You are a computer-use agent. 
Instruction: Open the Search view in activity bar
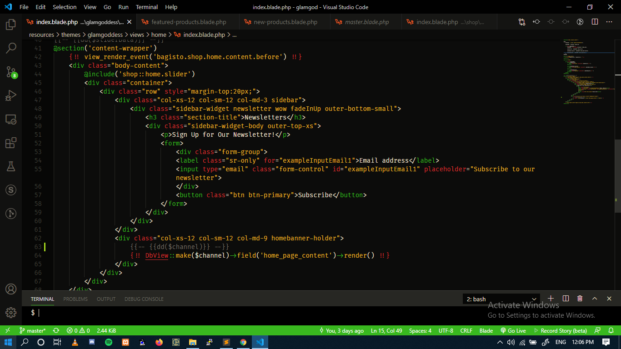(x=11, y=48)
